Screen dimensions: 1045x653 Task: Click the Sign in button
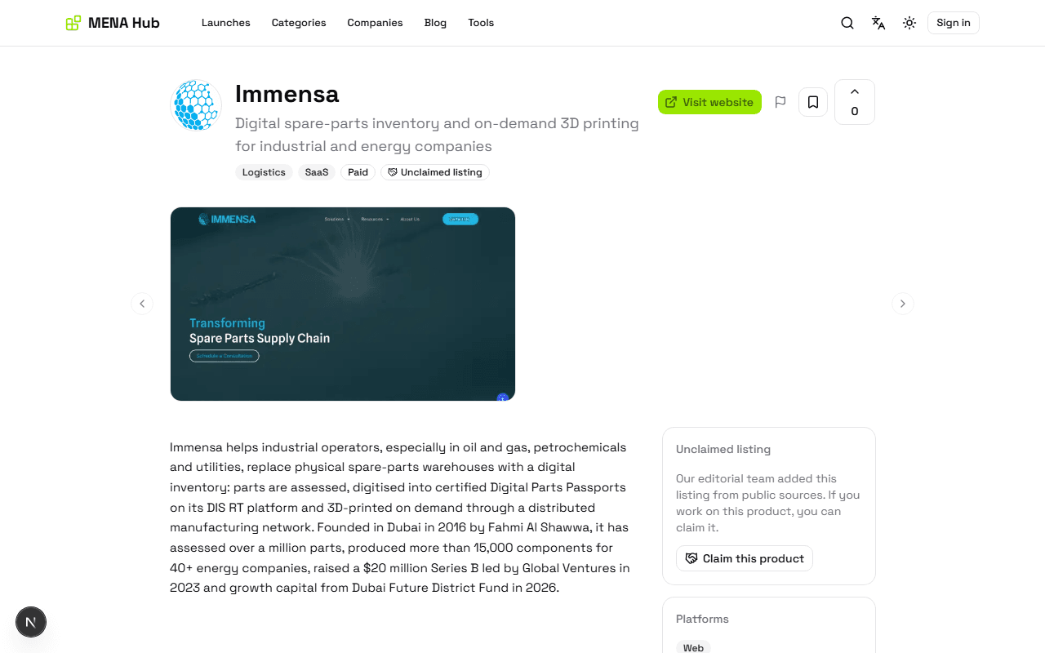click(954, 23)
